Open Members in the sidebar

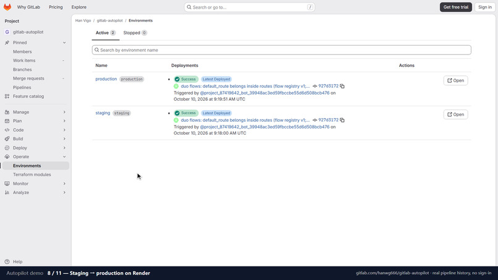[22, 51]
